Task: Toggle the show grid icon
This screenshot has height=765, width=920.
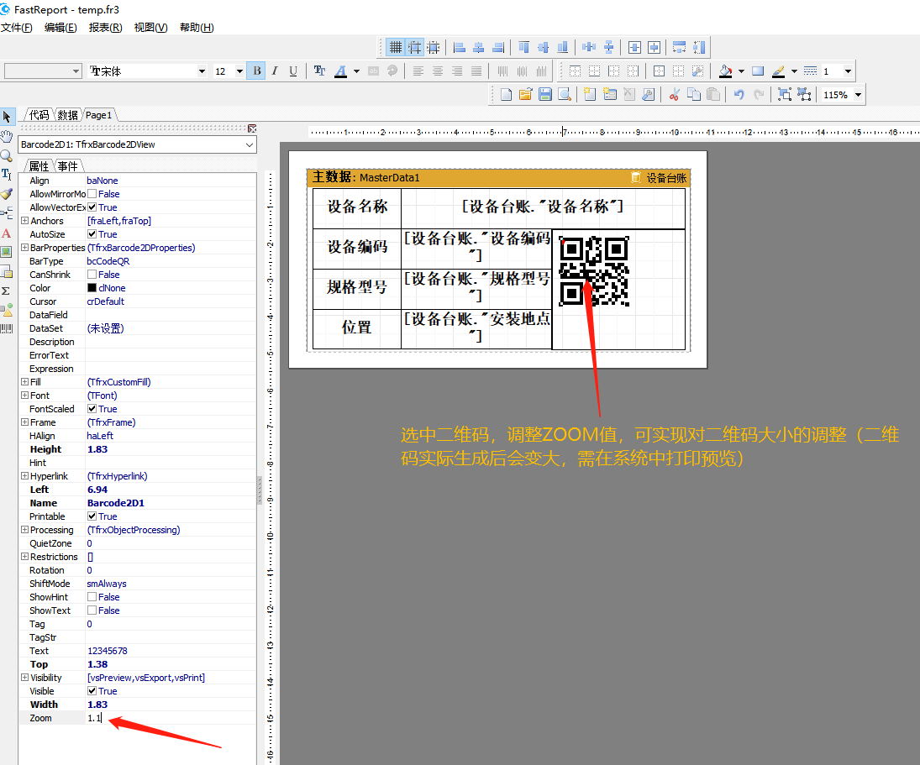Action: [396, 48]
